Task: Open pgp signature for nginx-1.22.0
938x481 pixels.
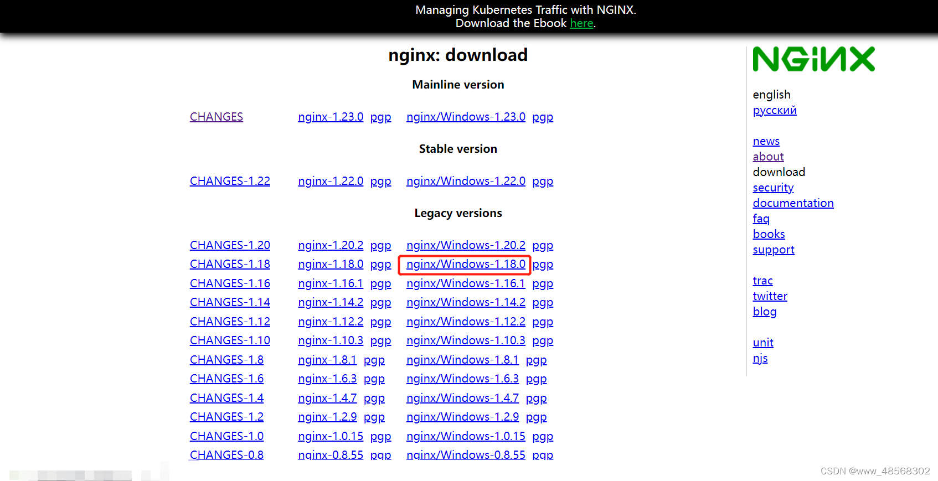Action: (381, 182)
